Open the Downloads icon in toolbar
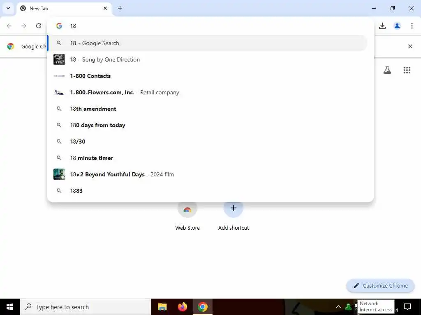 (x=382, y=26)
